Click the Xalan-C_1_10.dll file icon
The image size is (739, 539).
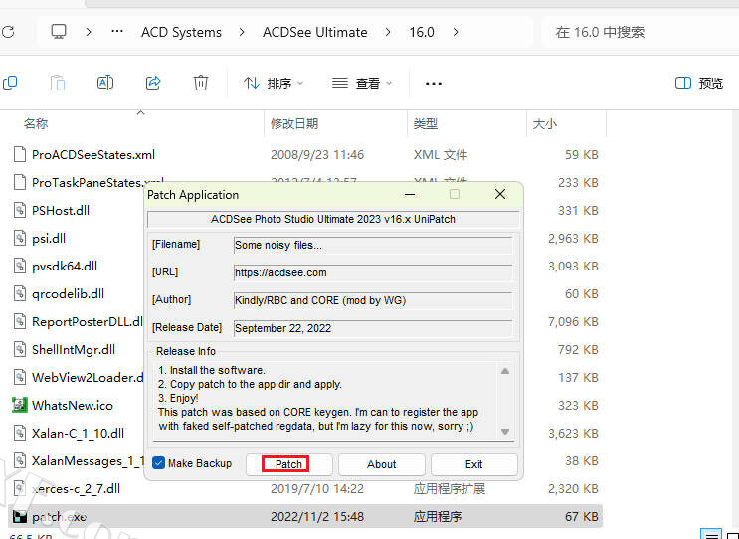pos(19,433)
